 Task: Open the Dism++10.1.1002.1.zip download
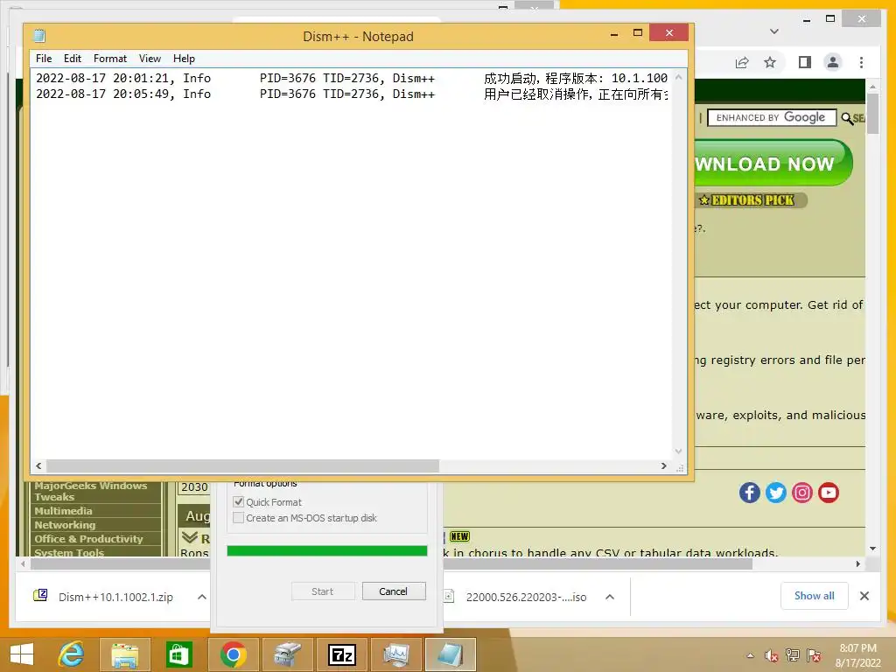tap(115, 597)
